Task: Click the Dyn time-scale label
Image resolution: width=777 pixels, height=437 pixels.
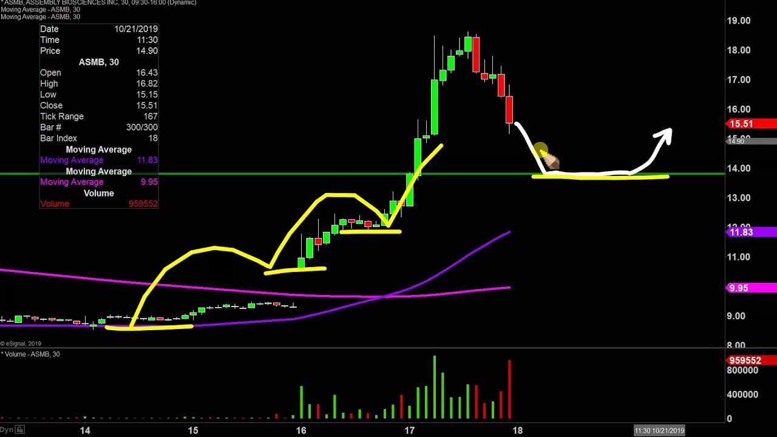Action: tap(7, 430)
